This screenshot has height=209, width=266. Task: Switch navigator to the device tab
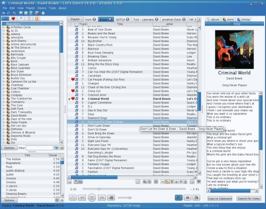(21, 19)
